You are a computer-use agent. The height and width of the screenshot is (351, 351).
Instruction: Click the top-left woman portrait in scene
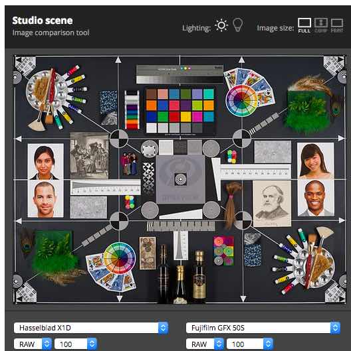click(45, 161)
